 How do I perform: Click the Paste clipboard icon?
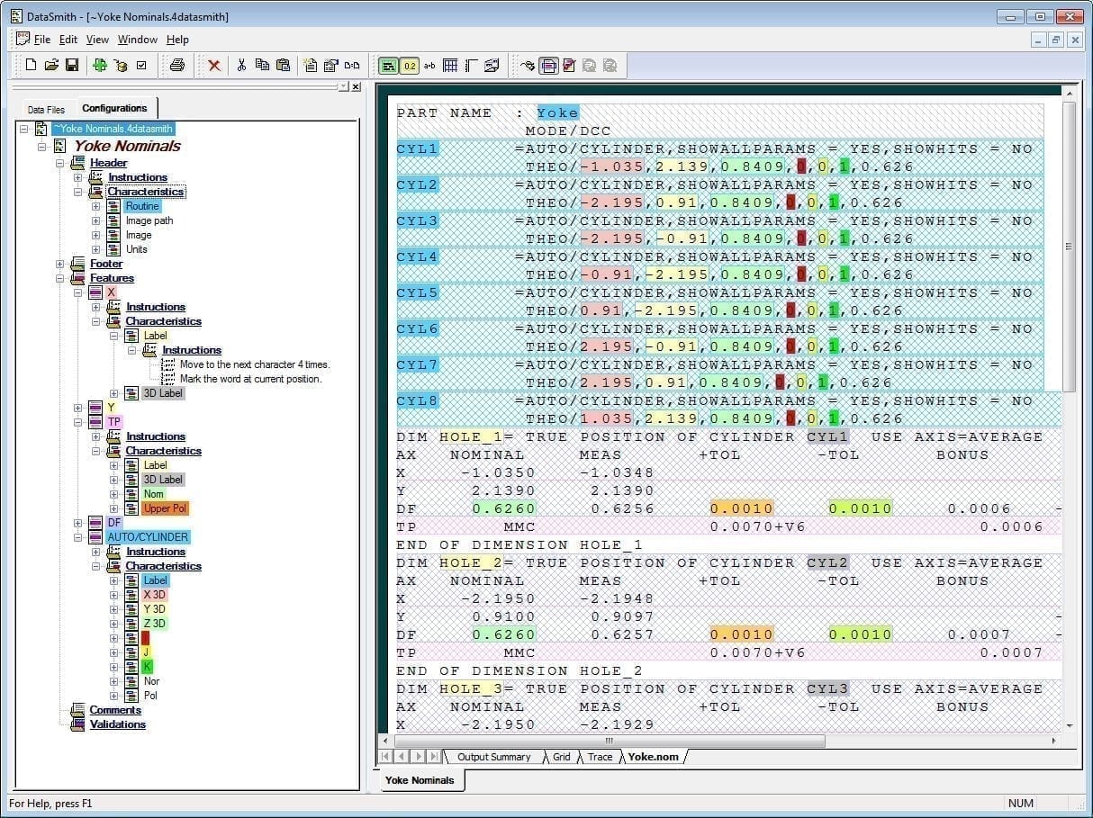[x=283, y=65]
